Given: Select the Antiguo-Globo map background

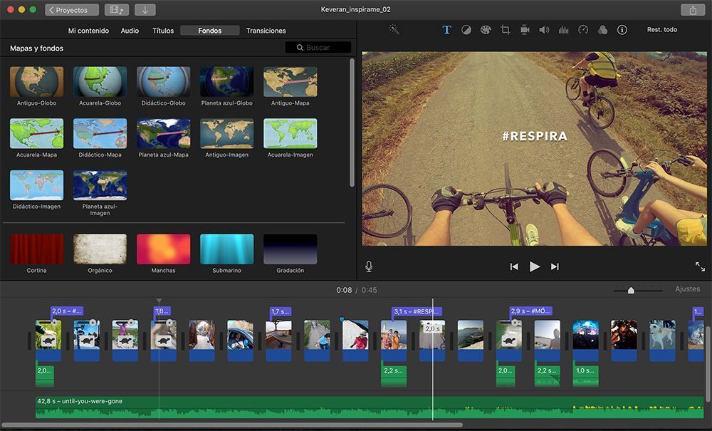Looking at the screenshot, I should (x=37, y=82).
